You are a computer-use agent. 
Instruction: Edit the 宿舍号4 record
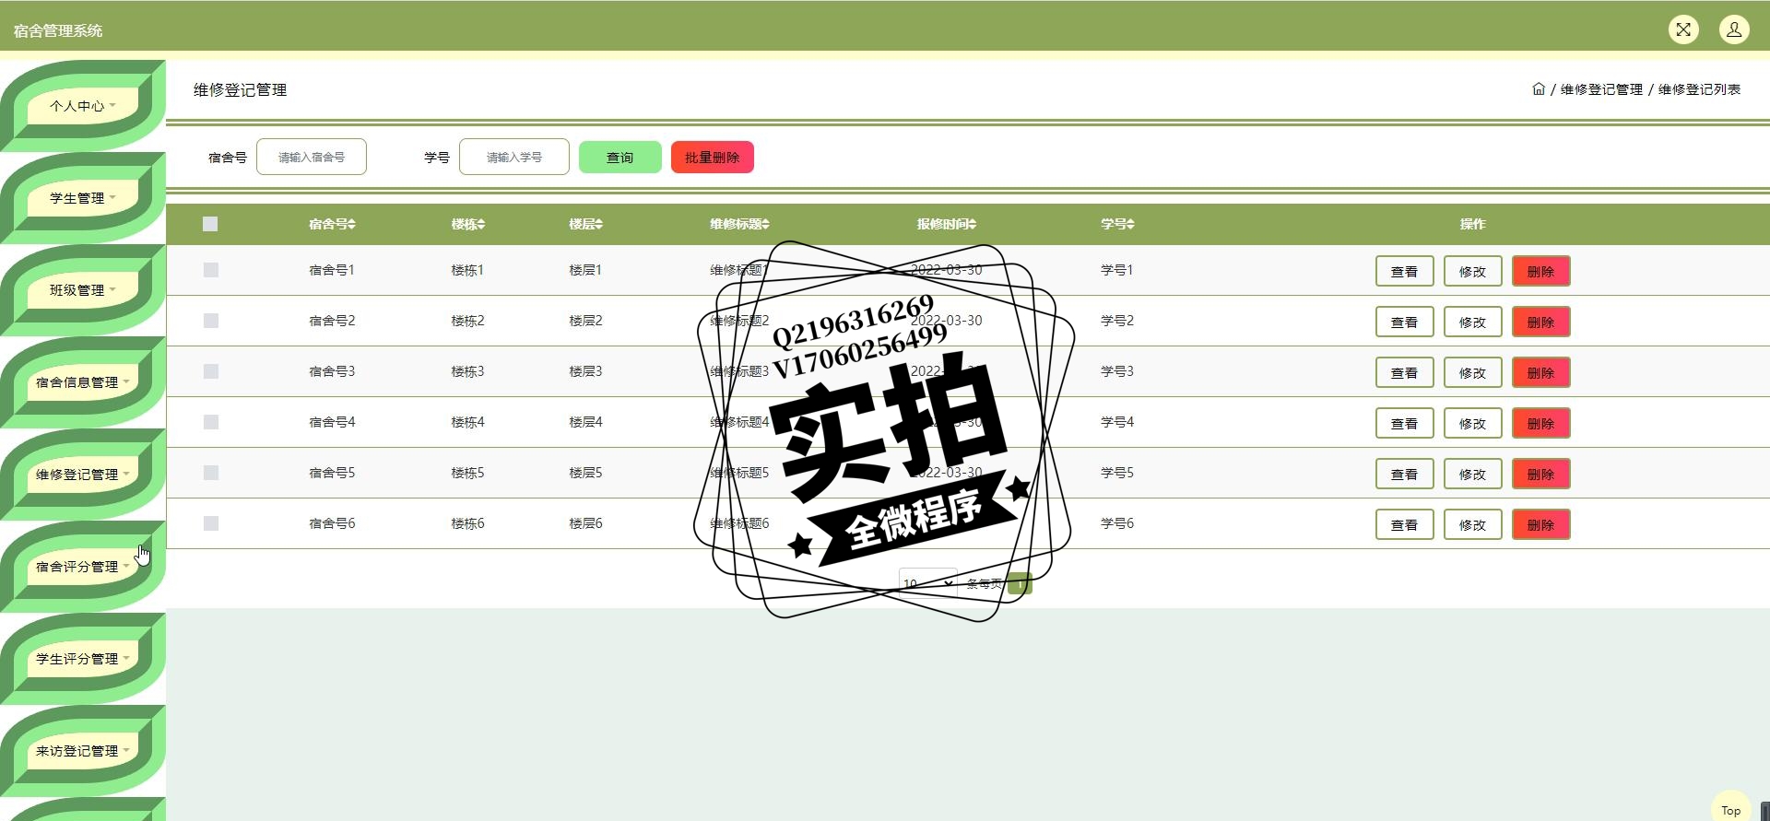pos(1472,424)
